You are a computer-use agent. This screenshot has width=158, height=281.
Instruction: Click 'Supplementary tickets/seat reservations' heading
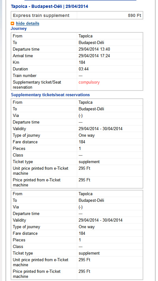pos(50,95)
